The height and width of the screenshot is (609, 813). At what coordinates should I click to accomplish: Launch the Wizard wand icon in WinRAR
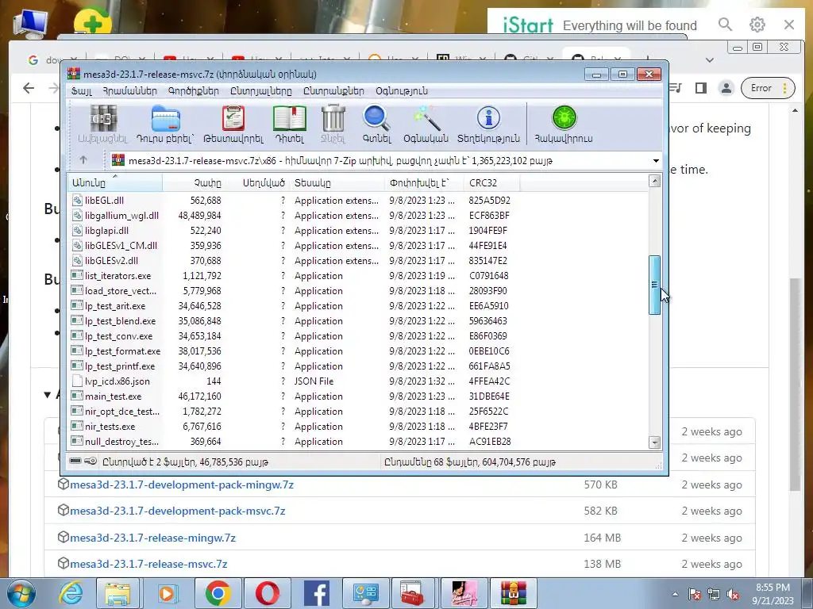click(427, 119)
